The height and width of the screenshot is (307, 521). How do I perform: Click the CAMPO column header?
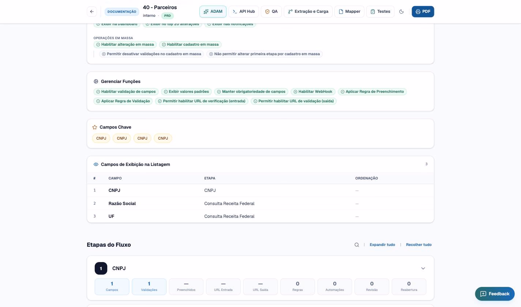click(115, 178)
